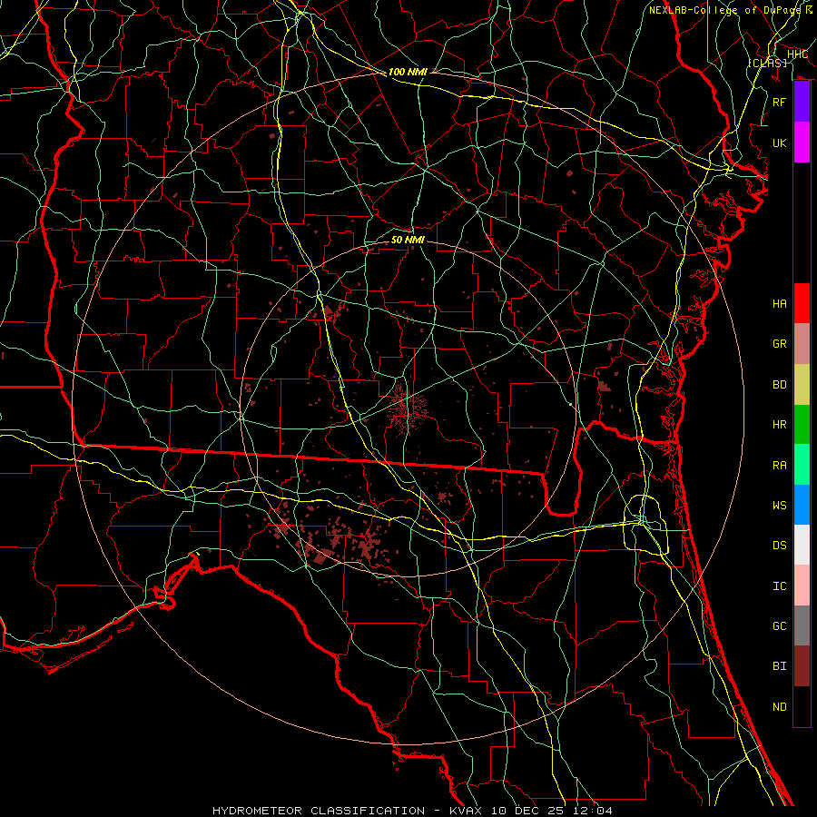The height and width of the screenshot is (817, 817).
Task: Click the HHC product label
Action: [x=798, y=54]
